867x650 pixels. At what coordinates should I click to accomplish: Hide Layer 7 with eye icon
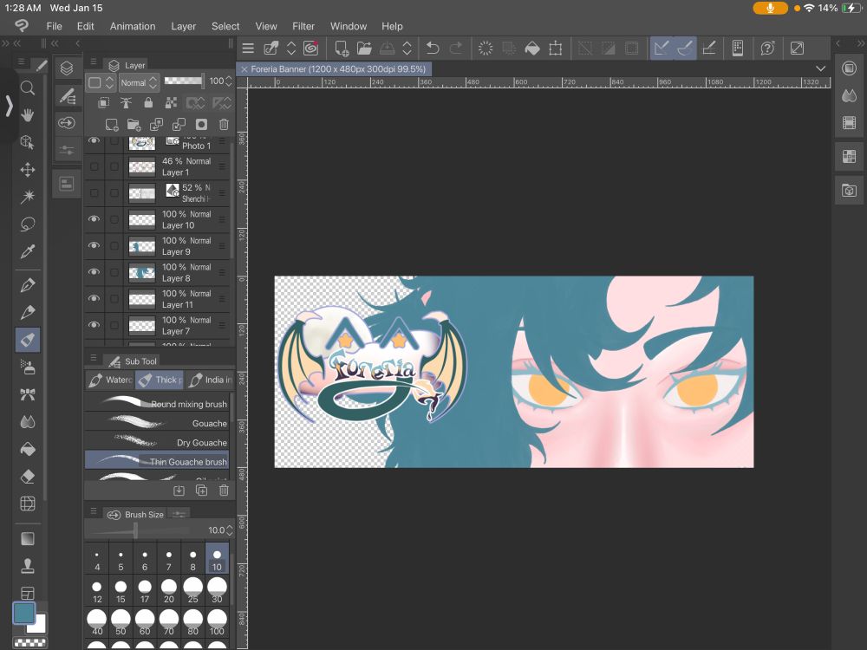coord(94,325)
